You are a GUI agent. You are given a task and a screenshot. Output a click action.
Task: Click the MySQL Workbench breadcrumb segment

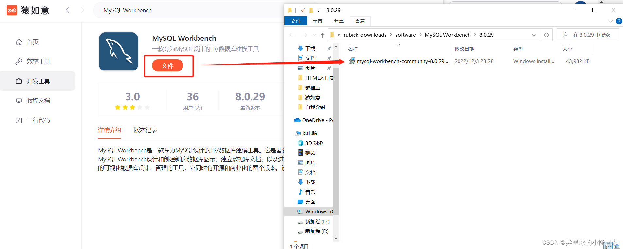click(448, 35)
